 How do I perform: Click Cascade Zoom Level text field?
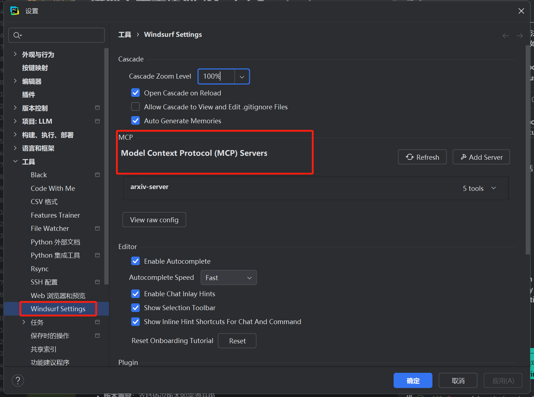[216, 76]
